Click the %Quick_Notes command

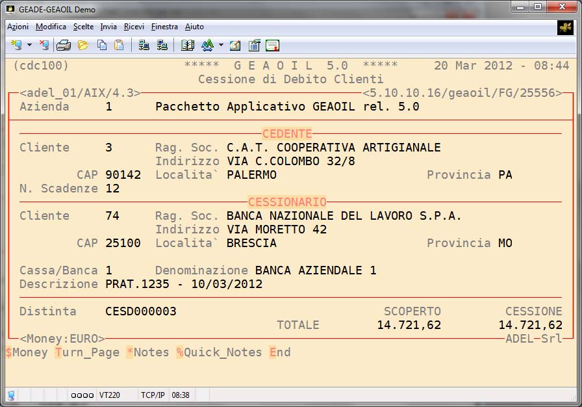pyautogui.click(x=218, y=352)
